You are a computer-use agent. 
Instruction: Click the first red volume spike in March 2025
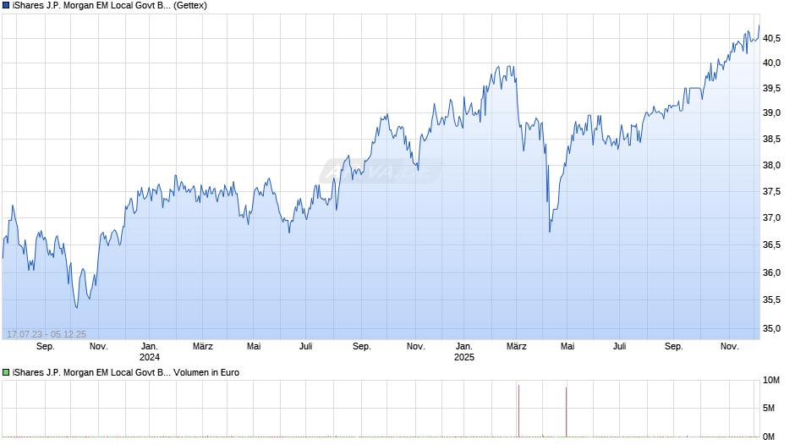click(518, 411)
